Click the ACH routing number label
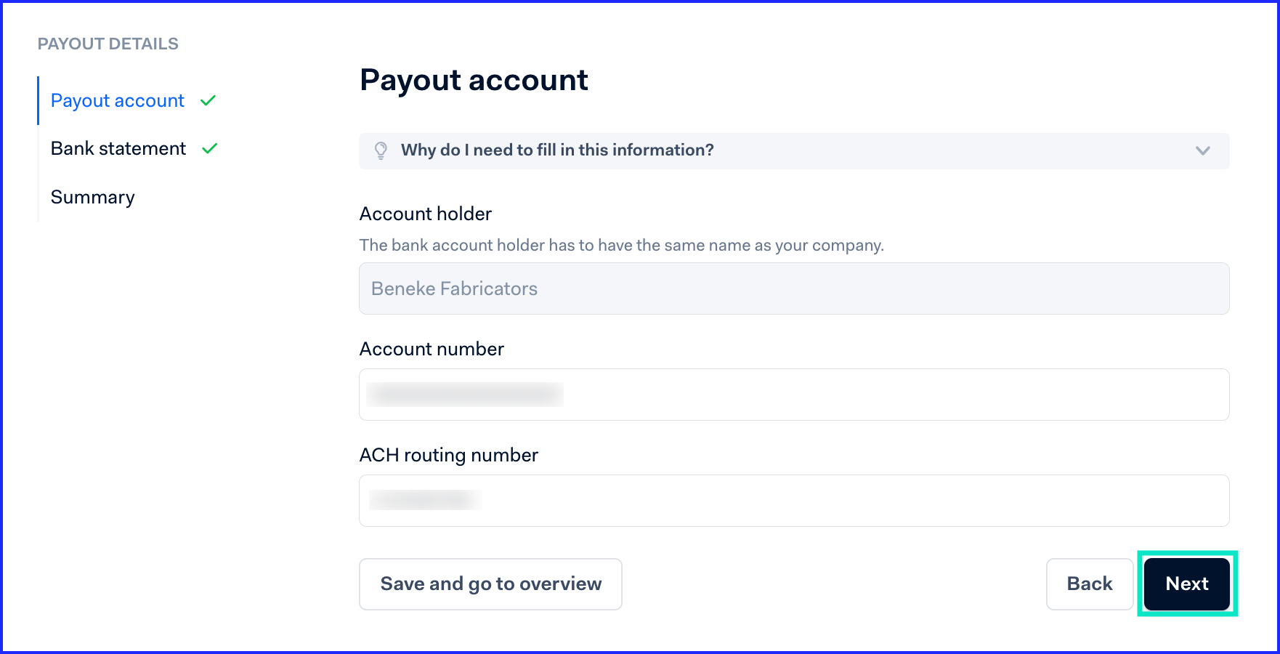Viewport: 1280px width, 654px height. [449, 455]
